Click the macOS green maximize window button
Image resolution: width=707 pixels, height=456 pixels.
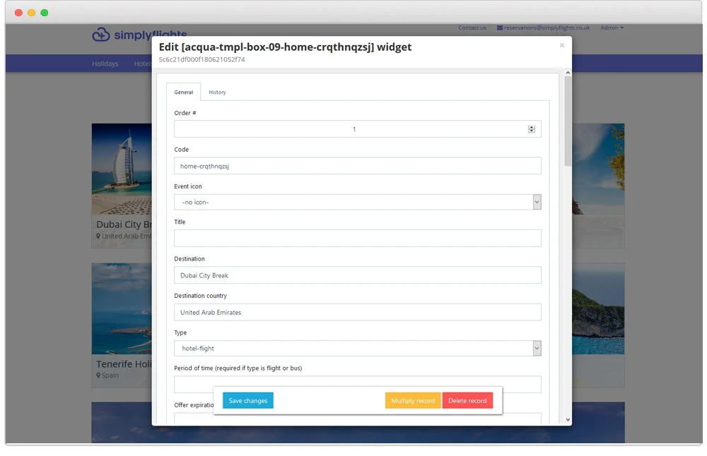45,13
